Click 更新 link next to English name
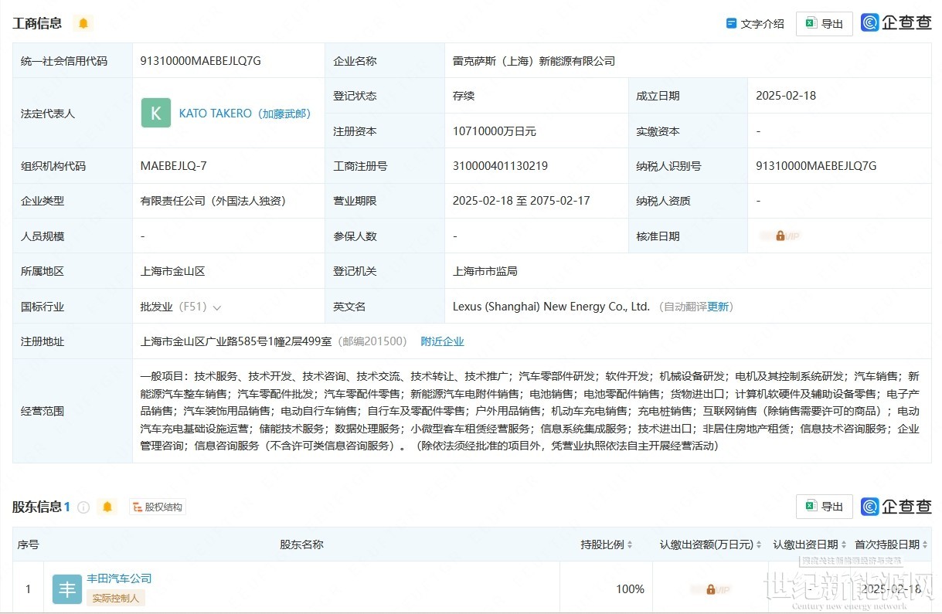 [718, 307]
